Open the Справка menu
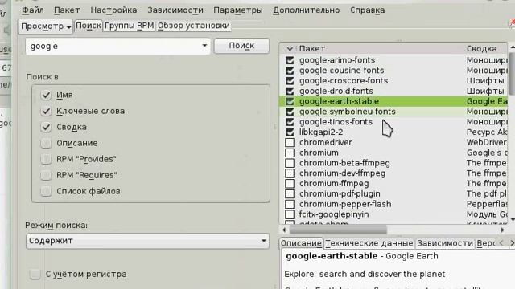 [x=368, y=10]
